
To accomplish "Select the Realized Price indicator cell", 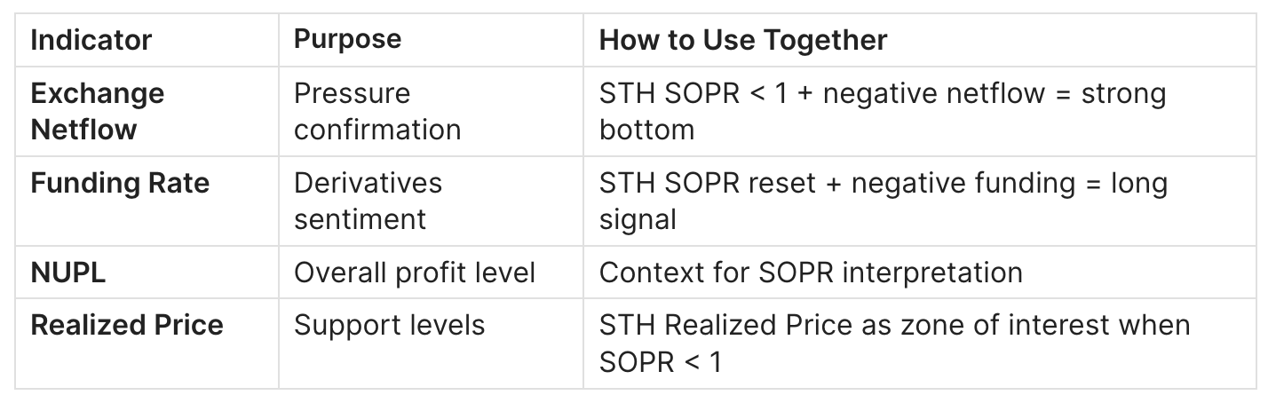I will point(127,325).
